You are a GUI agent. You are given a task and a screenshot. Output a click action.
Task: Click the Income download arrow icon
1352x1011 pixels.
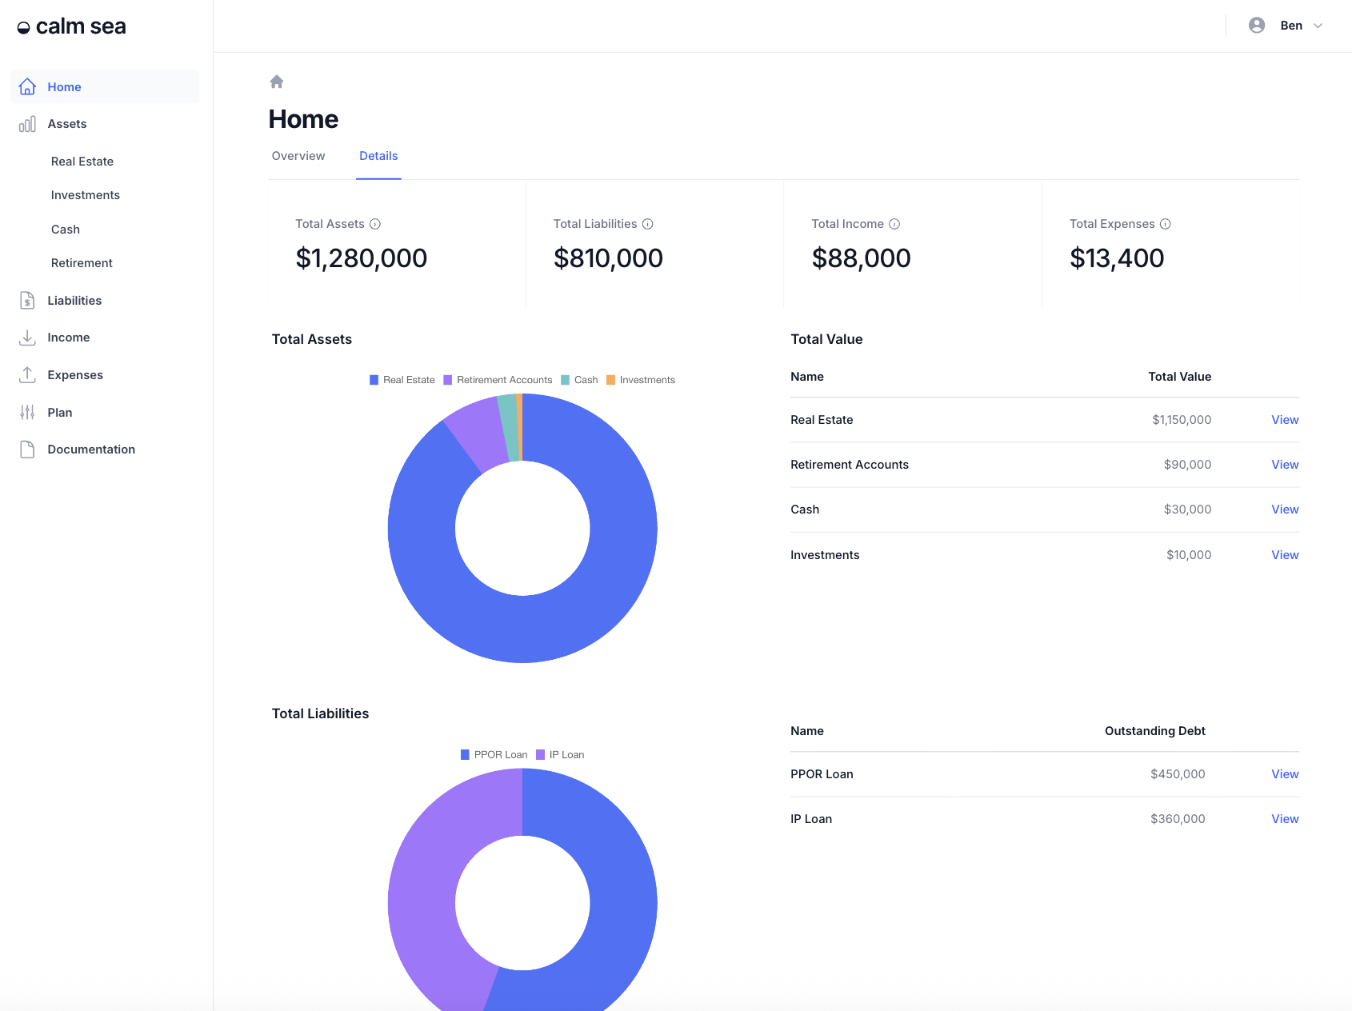coord(27,338)
